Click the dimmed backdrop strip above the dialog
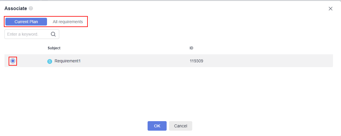The width and height of the screenshot is (341, 136). 170,0
